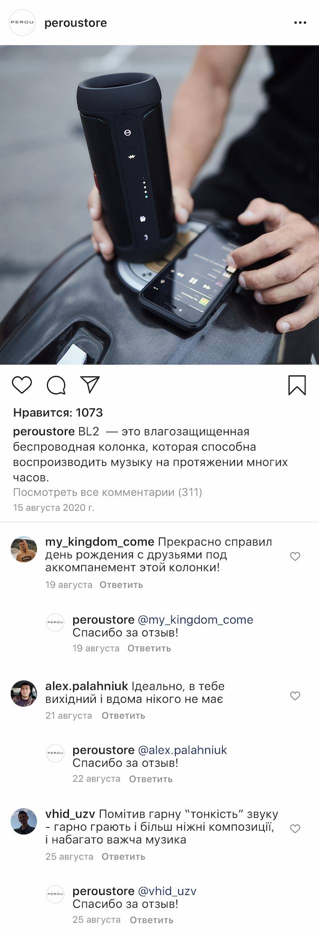Like vhid_uzv's comment heart
This screenshot has width=319, height=936.
tap(295, 829)
